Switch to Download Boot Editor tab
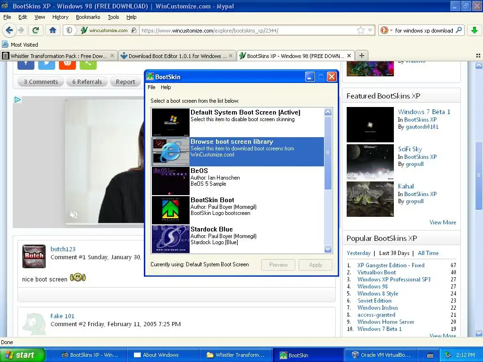The image size is (483, 362). 177,56
